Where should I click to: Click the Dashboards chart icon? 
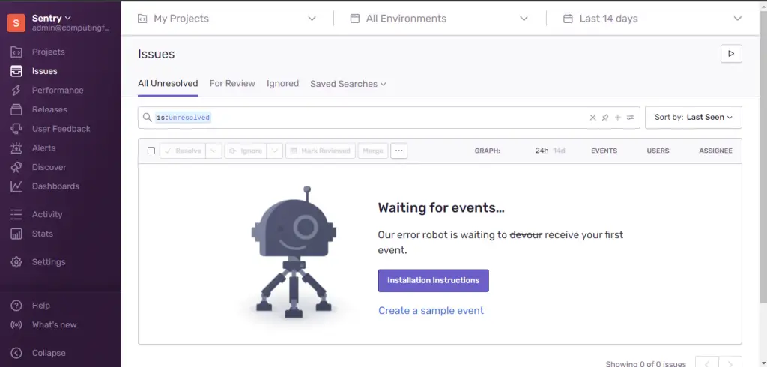click(16, 186)
